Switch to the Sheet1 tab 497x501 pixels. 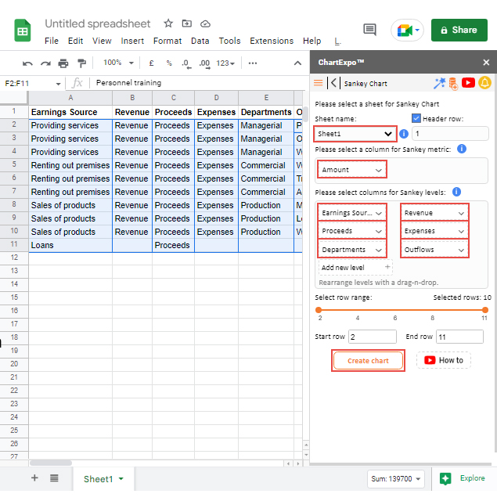click(103, 479)
